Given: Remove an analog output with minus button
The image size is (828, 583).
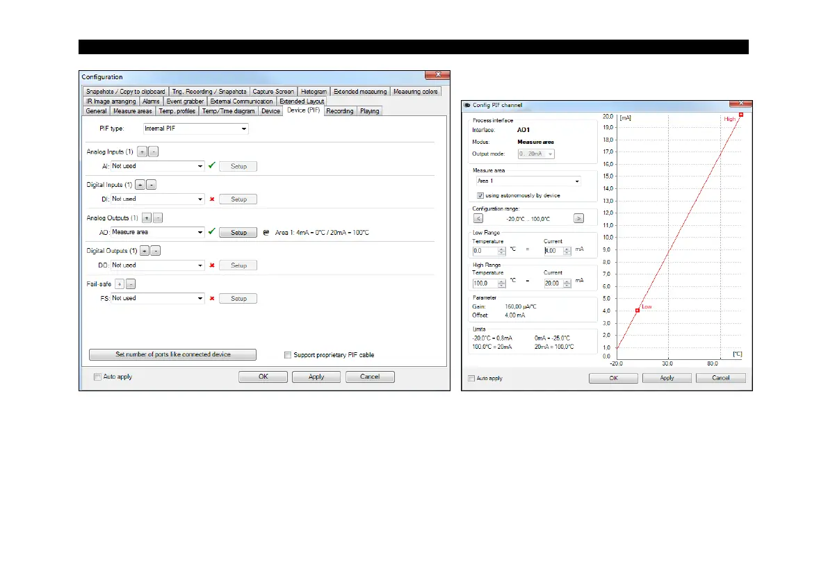Looking at the screenshot, I should 158,218.
